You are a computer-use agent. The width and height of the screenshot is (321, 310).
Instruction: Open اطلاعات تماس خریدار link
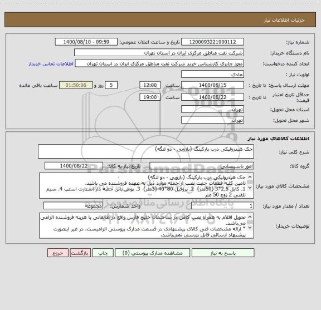tap(51, 64)
